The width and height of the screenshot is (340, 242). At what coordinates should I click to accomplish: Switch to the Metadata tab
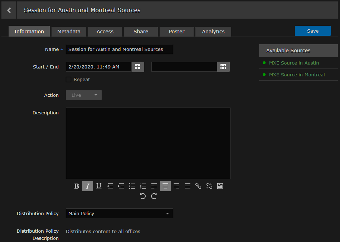click(x=69, y=32)
